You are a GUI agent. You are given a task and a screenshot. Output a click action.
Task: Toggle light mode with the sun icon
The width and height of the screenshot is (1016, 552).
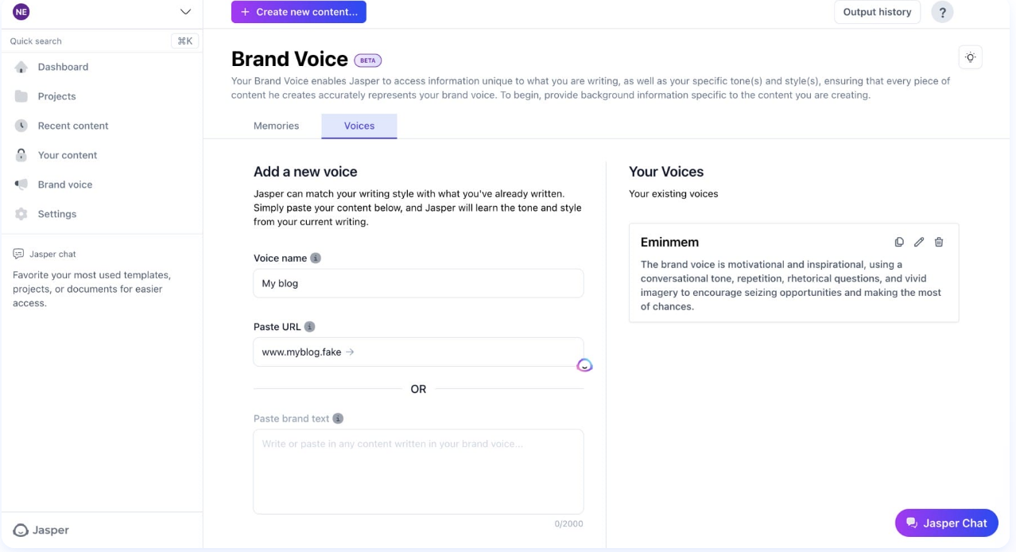point(971,57)
